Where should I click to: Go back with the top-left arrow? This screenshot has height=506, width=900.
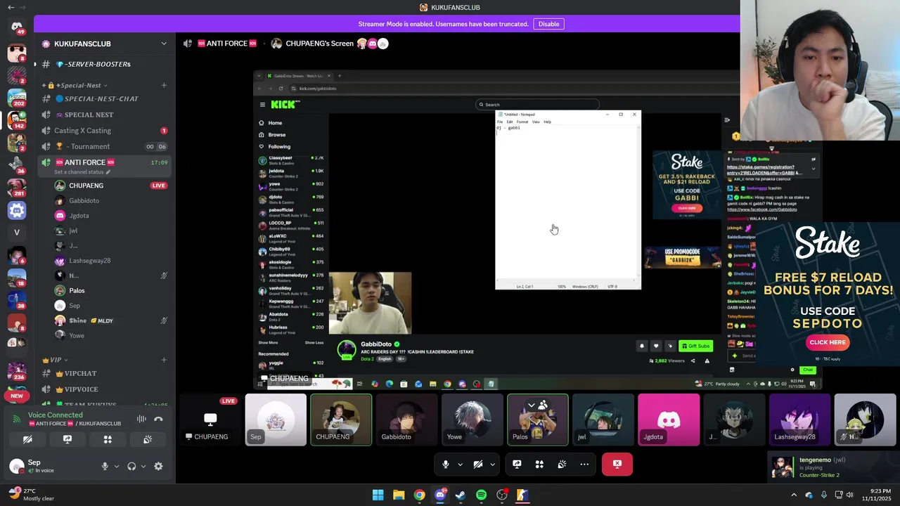point(11,7)
